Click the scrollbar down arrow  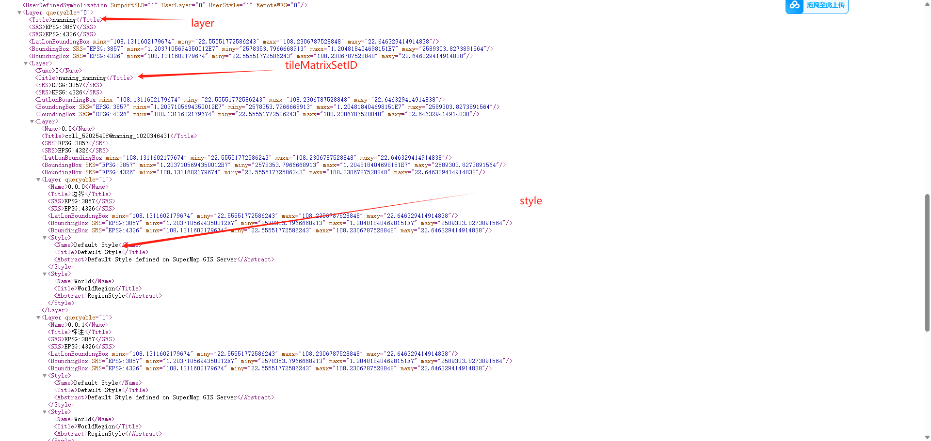[x=927, y=438]
